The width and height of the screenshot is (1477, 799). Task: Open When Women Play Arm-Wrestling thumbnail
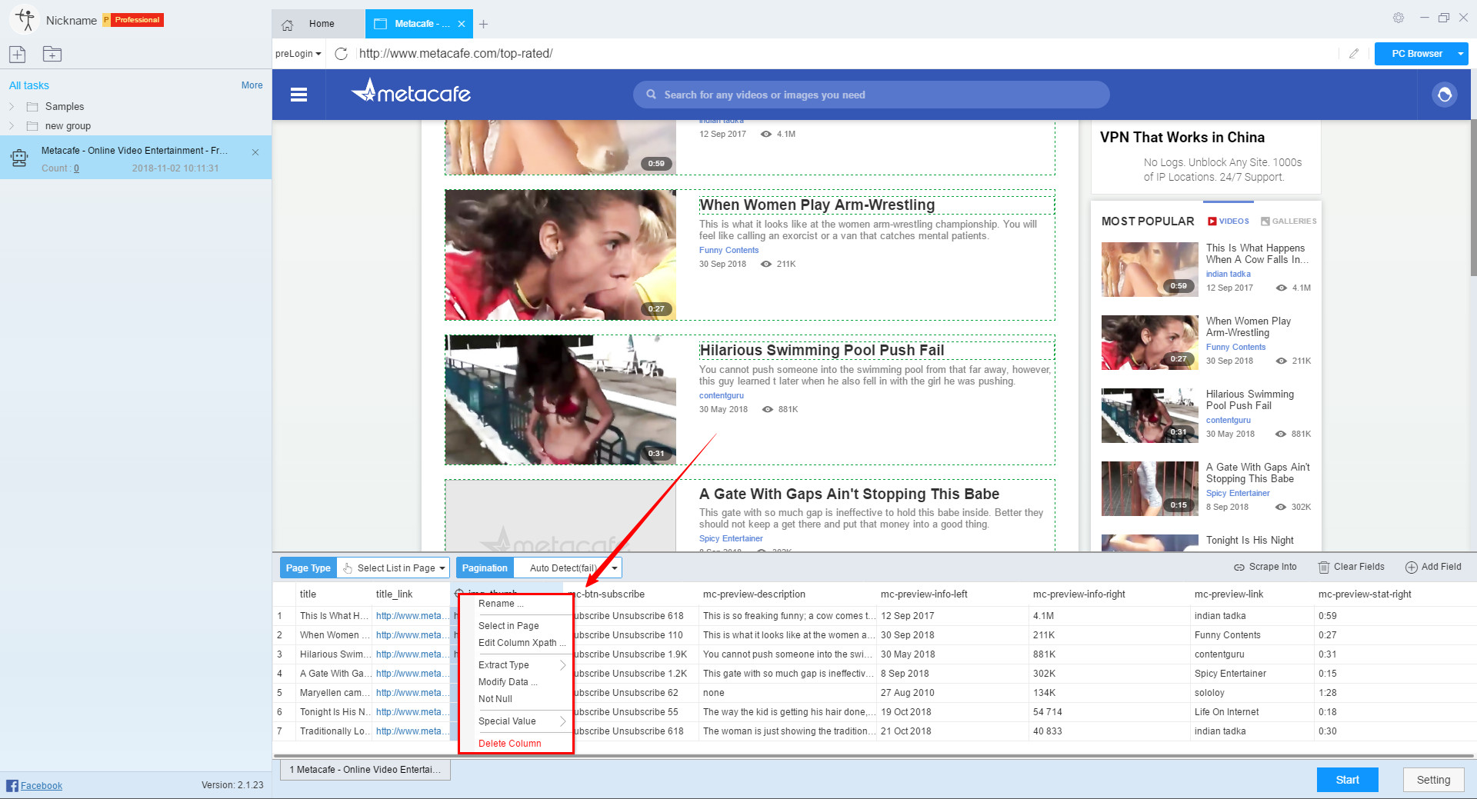tap(561, 255)
